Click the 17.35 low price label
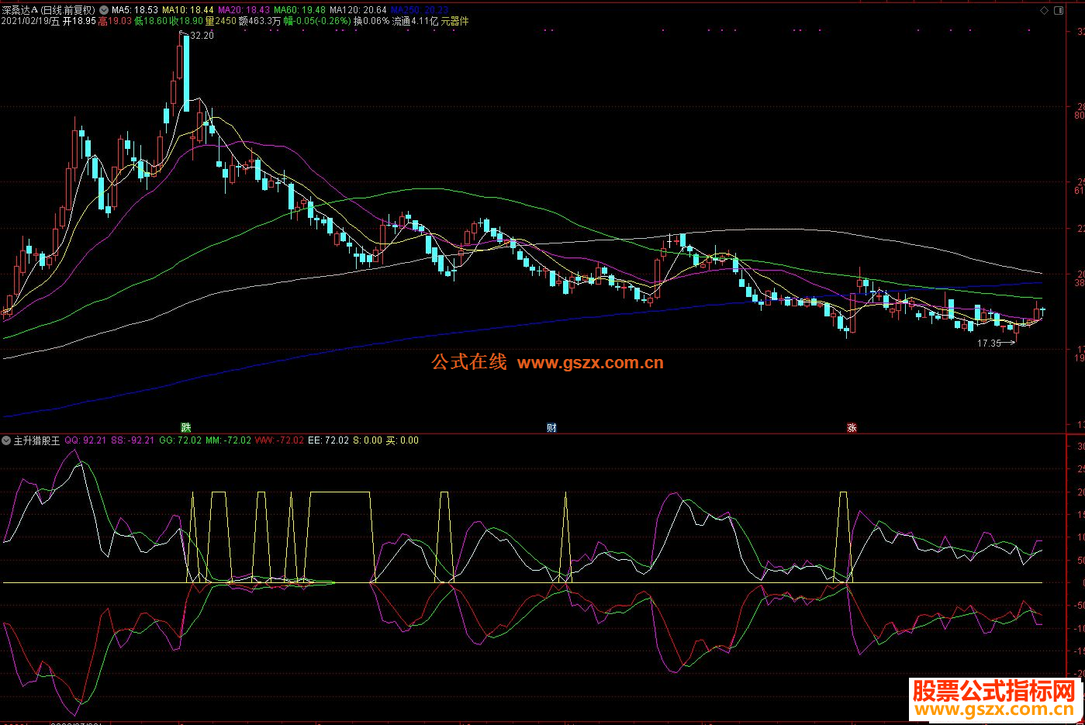This screenshot has height=725, width=1085. click(x=989, y=344)
